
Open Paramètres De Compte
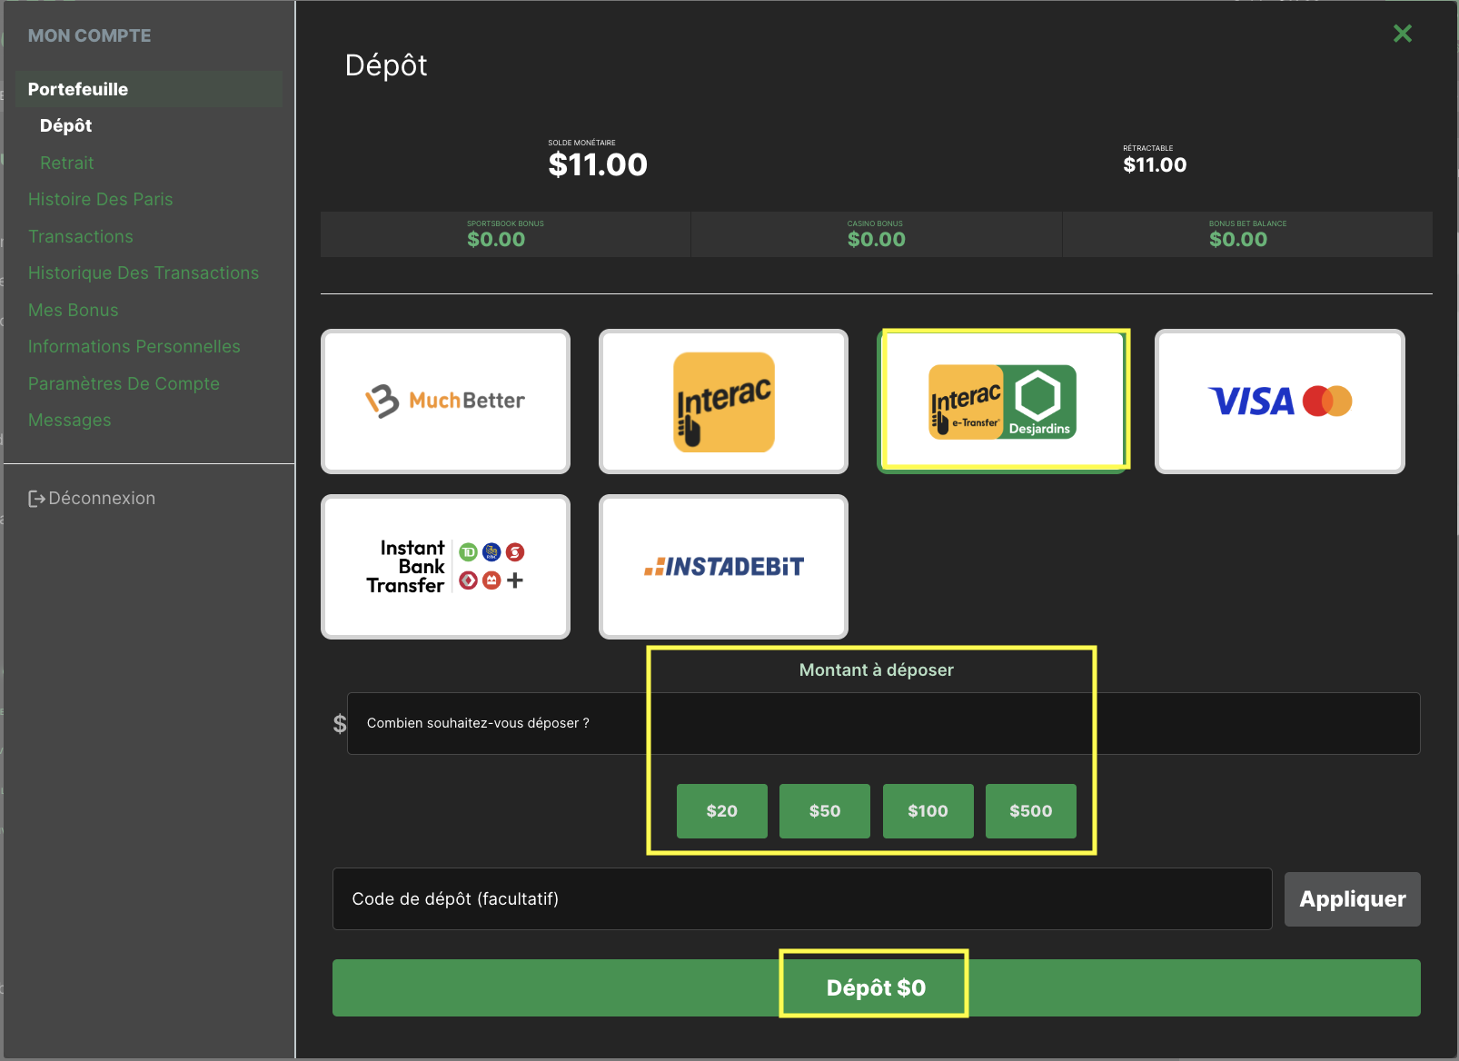(124, 384)
